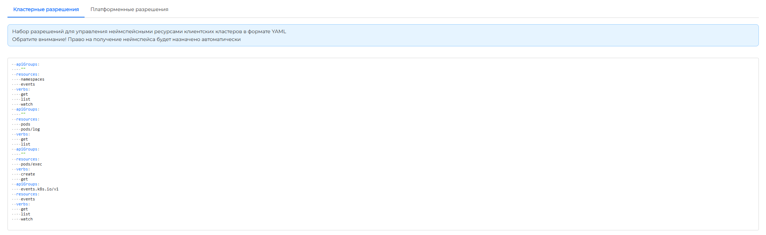Click the 'pods/log' resource line
This screenshot has height=235, width=766.
[x=30, y=129]
